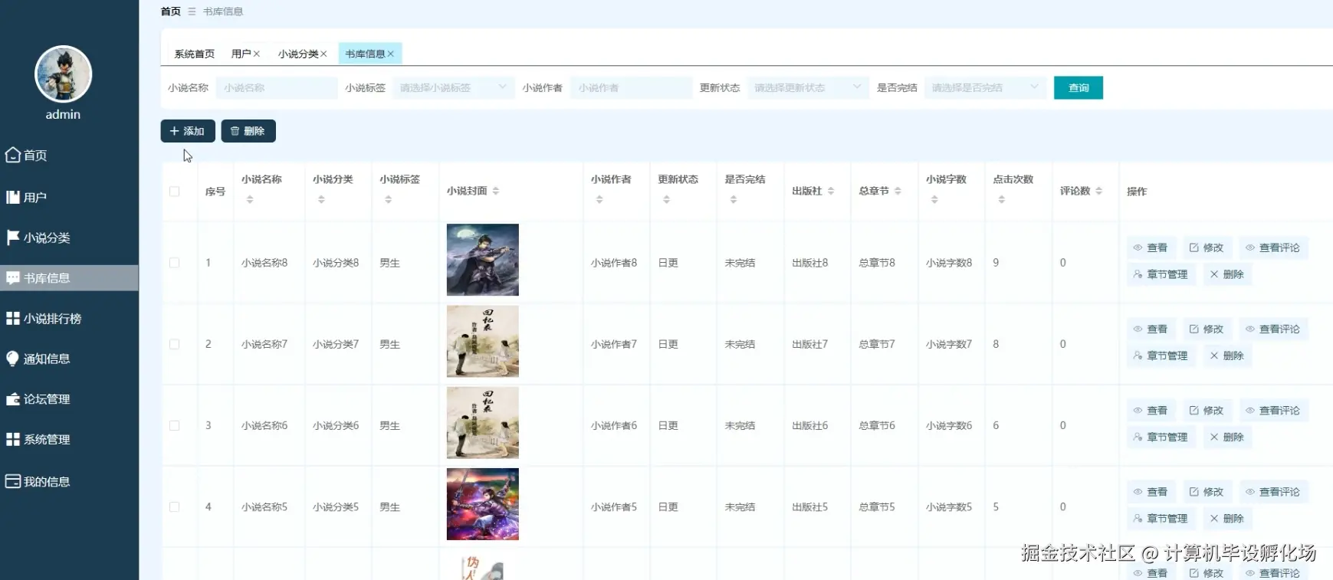This screenshot has height=580, width=1333.
Task: Close the 书库信息 tab with its X
Action: click(391, 54)
